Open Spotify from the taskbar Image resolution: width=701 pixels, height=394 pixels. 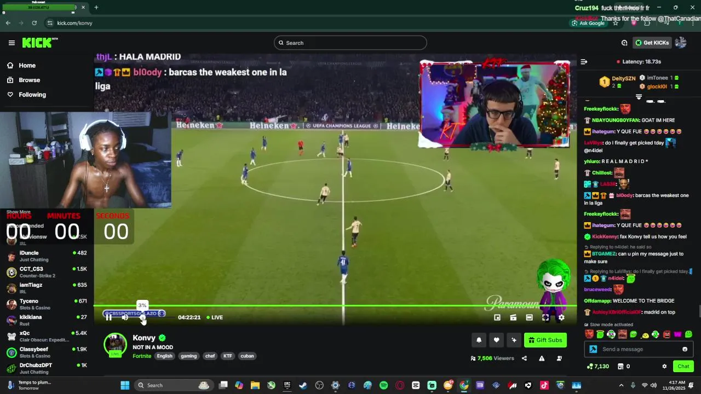coord(383,385)
